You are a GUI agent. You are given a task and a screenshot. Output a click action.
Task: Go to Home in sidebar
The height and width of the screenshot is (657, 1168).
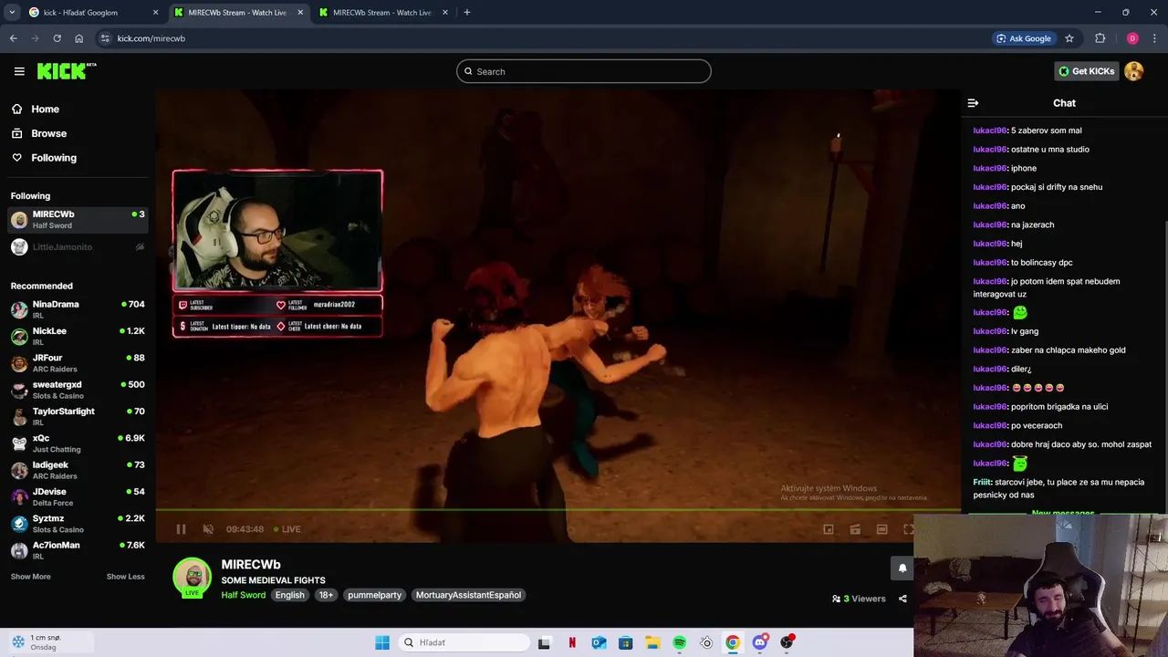pyautogui.click(x=45, y=109)
